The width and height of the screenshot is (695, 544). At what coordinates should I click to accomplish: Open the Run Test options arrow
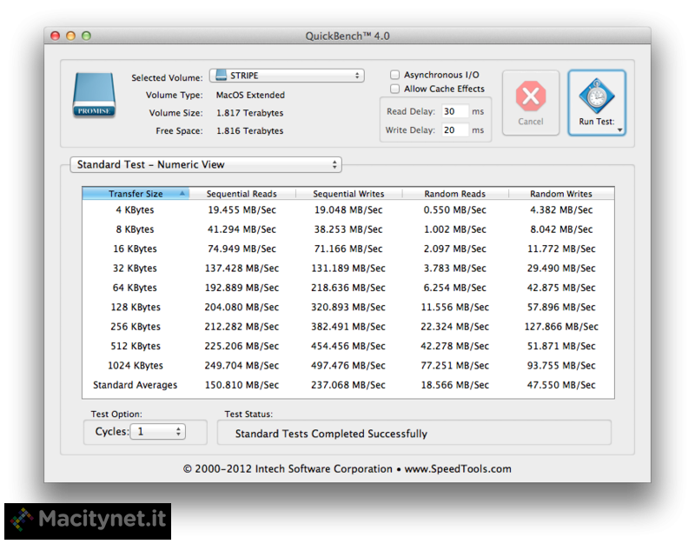click(x=619, y=129)
